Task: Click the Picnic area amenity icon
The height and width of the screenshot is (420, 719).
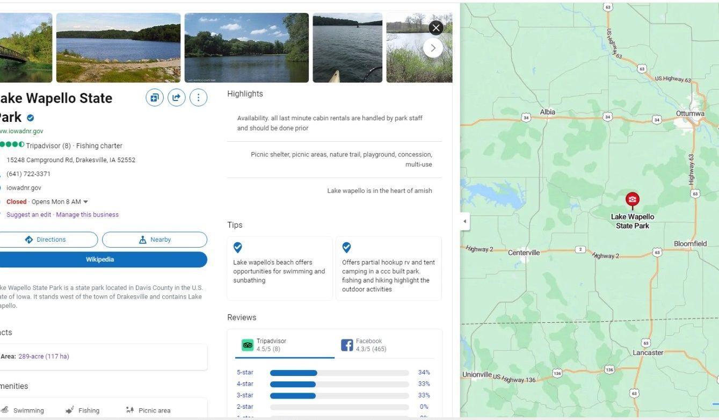Action: (x=130, y=410)
